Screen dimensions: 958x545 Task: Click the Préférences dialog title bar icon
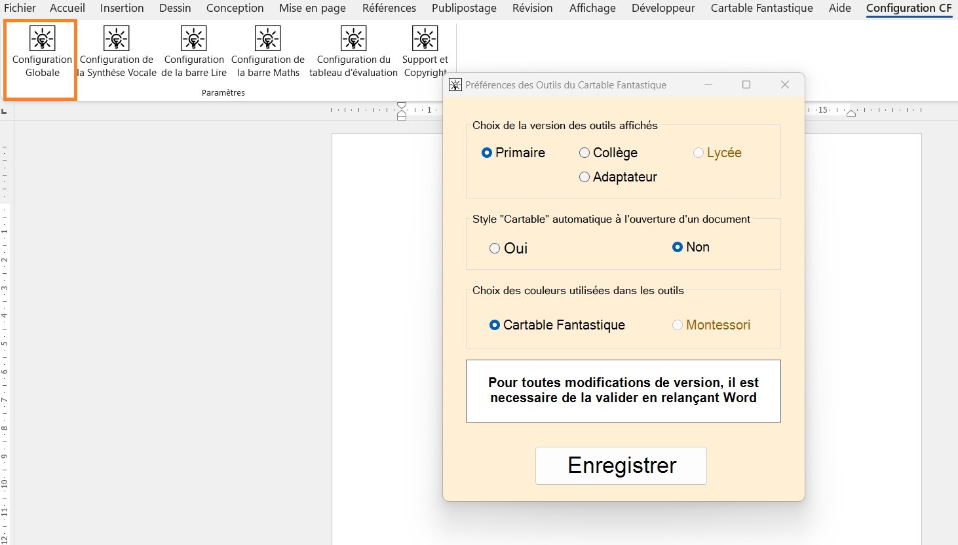(x=455, y=85)
